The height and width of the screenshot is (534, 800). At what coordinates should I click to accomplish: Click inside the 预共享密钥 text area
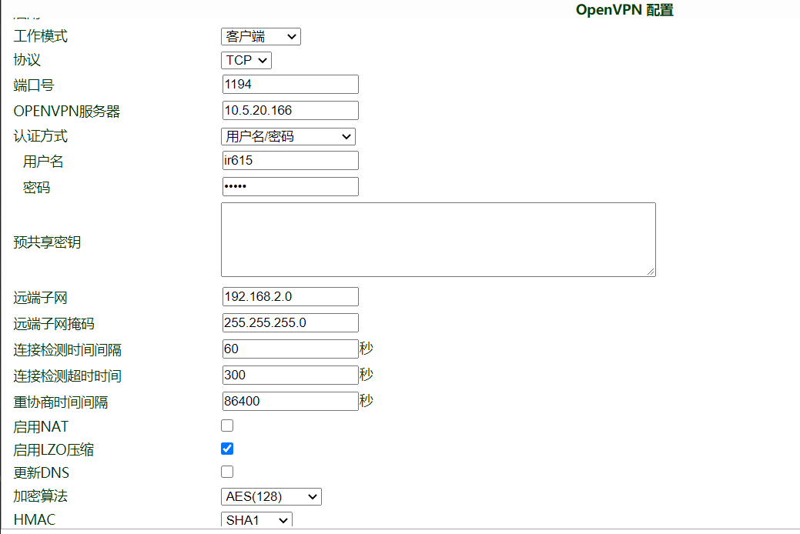pyautogui.click(x=437, y=239)
